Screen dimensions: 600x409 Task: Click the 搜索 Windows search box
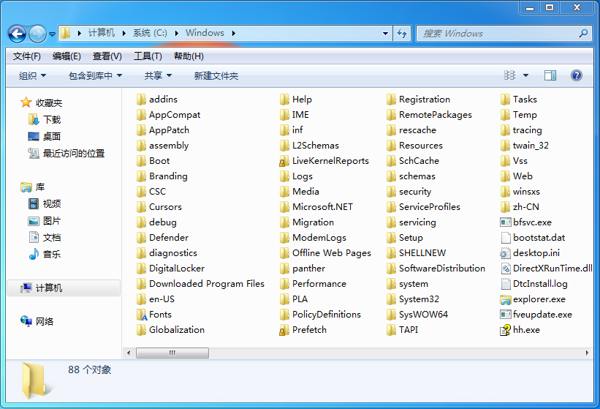[x=497, y=33]
